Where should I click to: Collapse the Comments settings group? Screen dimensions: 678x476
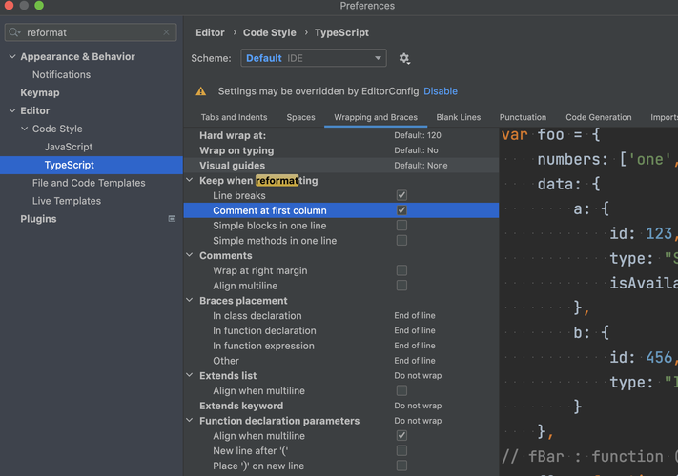(190, 255)
